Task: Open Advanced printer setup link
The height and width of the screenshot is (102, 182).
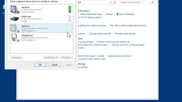Action: (91, 14)
